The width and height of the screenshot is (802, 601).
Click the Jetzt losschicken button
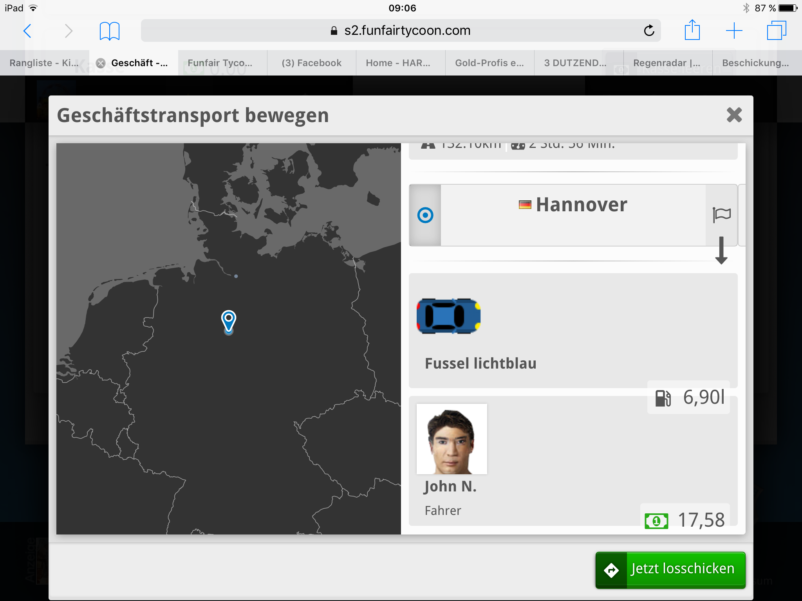pos(670,570)
